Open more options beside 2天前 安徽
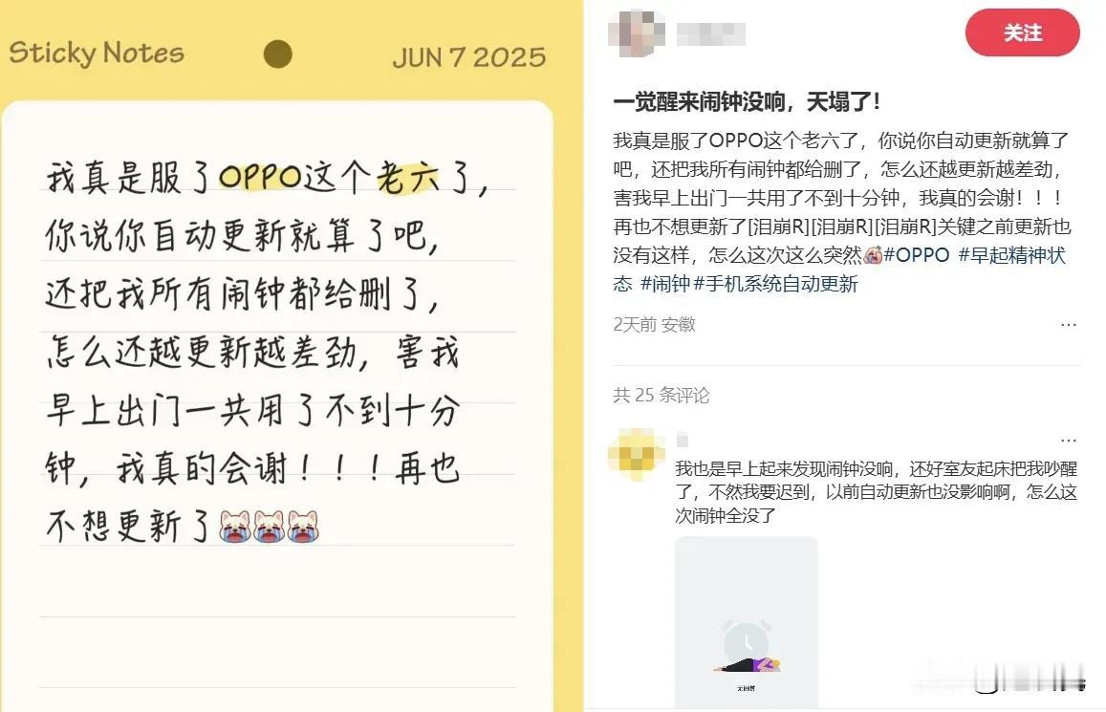1106x712 pixels. pos(1069,325)
